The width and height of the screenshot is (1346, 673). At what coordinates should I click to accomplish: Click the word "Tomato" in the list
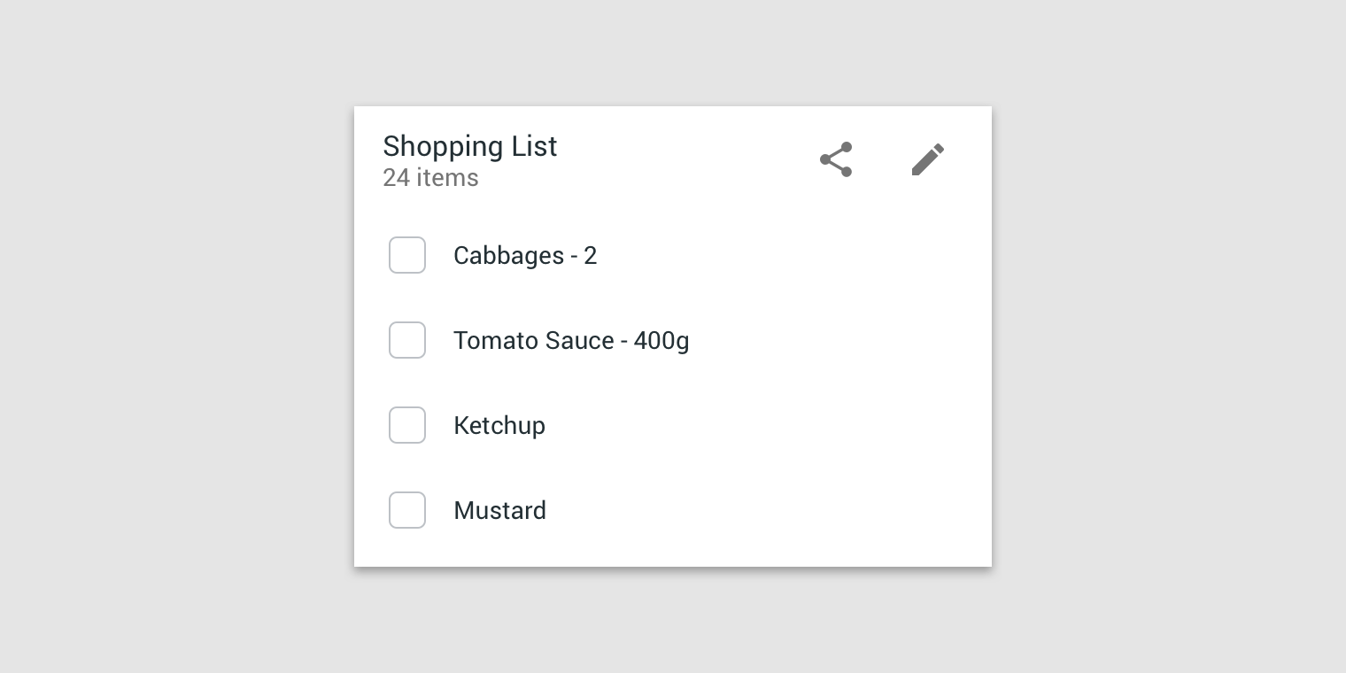490,341
